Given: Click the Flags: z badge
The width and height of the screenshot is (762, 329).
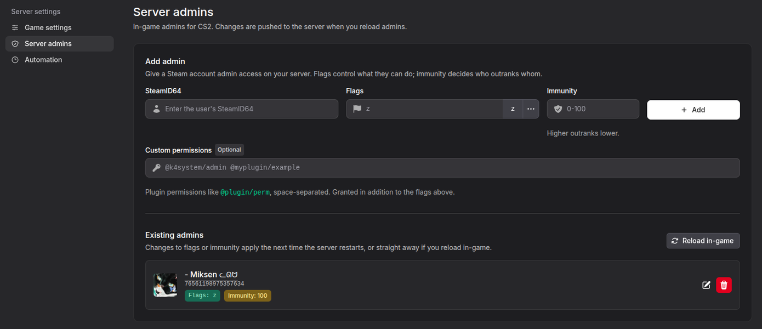Looking at the screenshot, I should pyautogui.click(x=202, y=296).
